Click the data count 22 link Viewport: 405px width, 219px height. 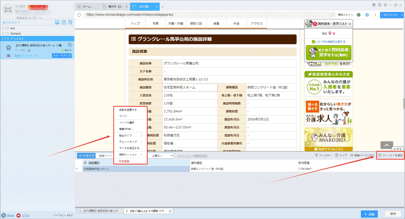[x=29, y=50]
